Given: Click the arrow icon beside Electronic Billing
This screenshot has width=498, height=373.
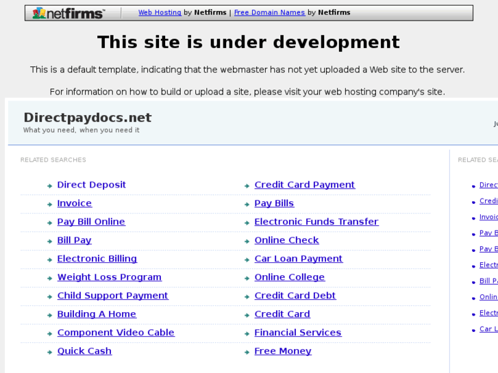Looking at the screenshot, I should (x=49, y=259).
